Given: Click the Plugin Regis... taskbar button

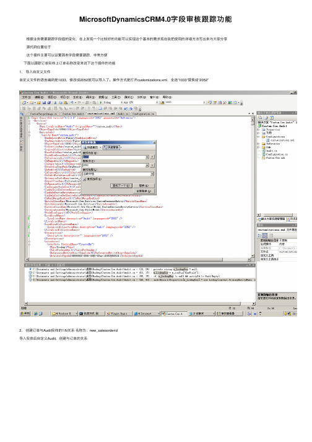Looking at the screenshot, I should (119, 314).
